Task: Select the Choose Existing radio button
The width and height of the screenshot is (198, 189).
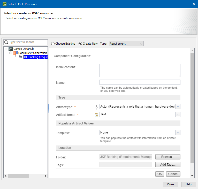Action: click(x=53, y=44)
